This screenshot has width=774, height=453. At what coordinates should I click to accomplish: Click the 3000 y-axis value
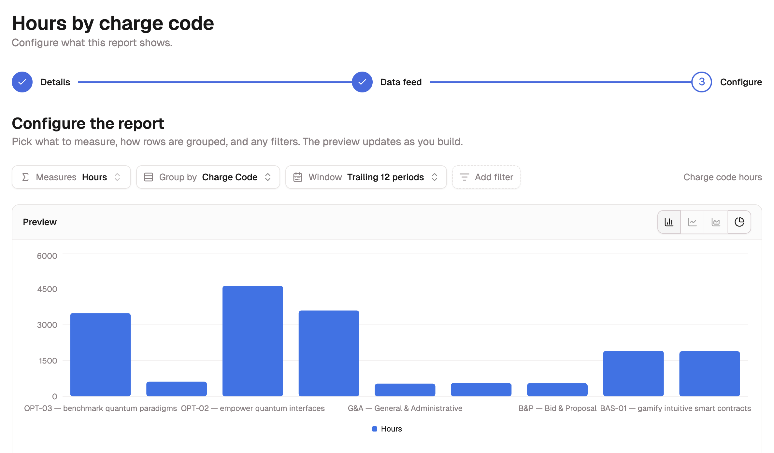47,325
